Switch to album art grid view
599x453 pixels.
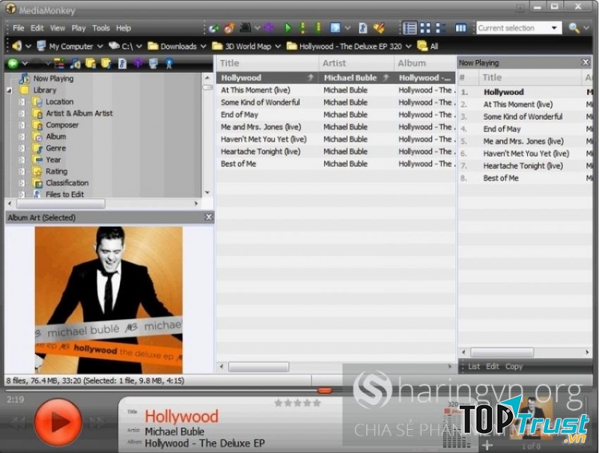(x=425, y=28)
